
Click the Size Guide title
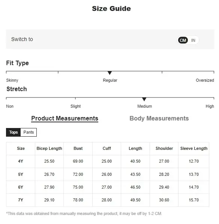point(111,9)
